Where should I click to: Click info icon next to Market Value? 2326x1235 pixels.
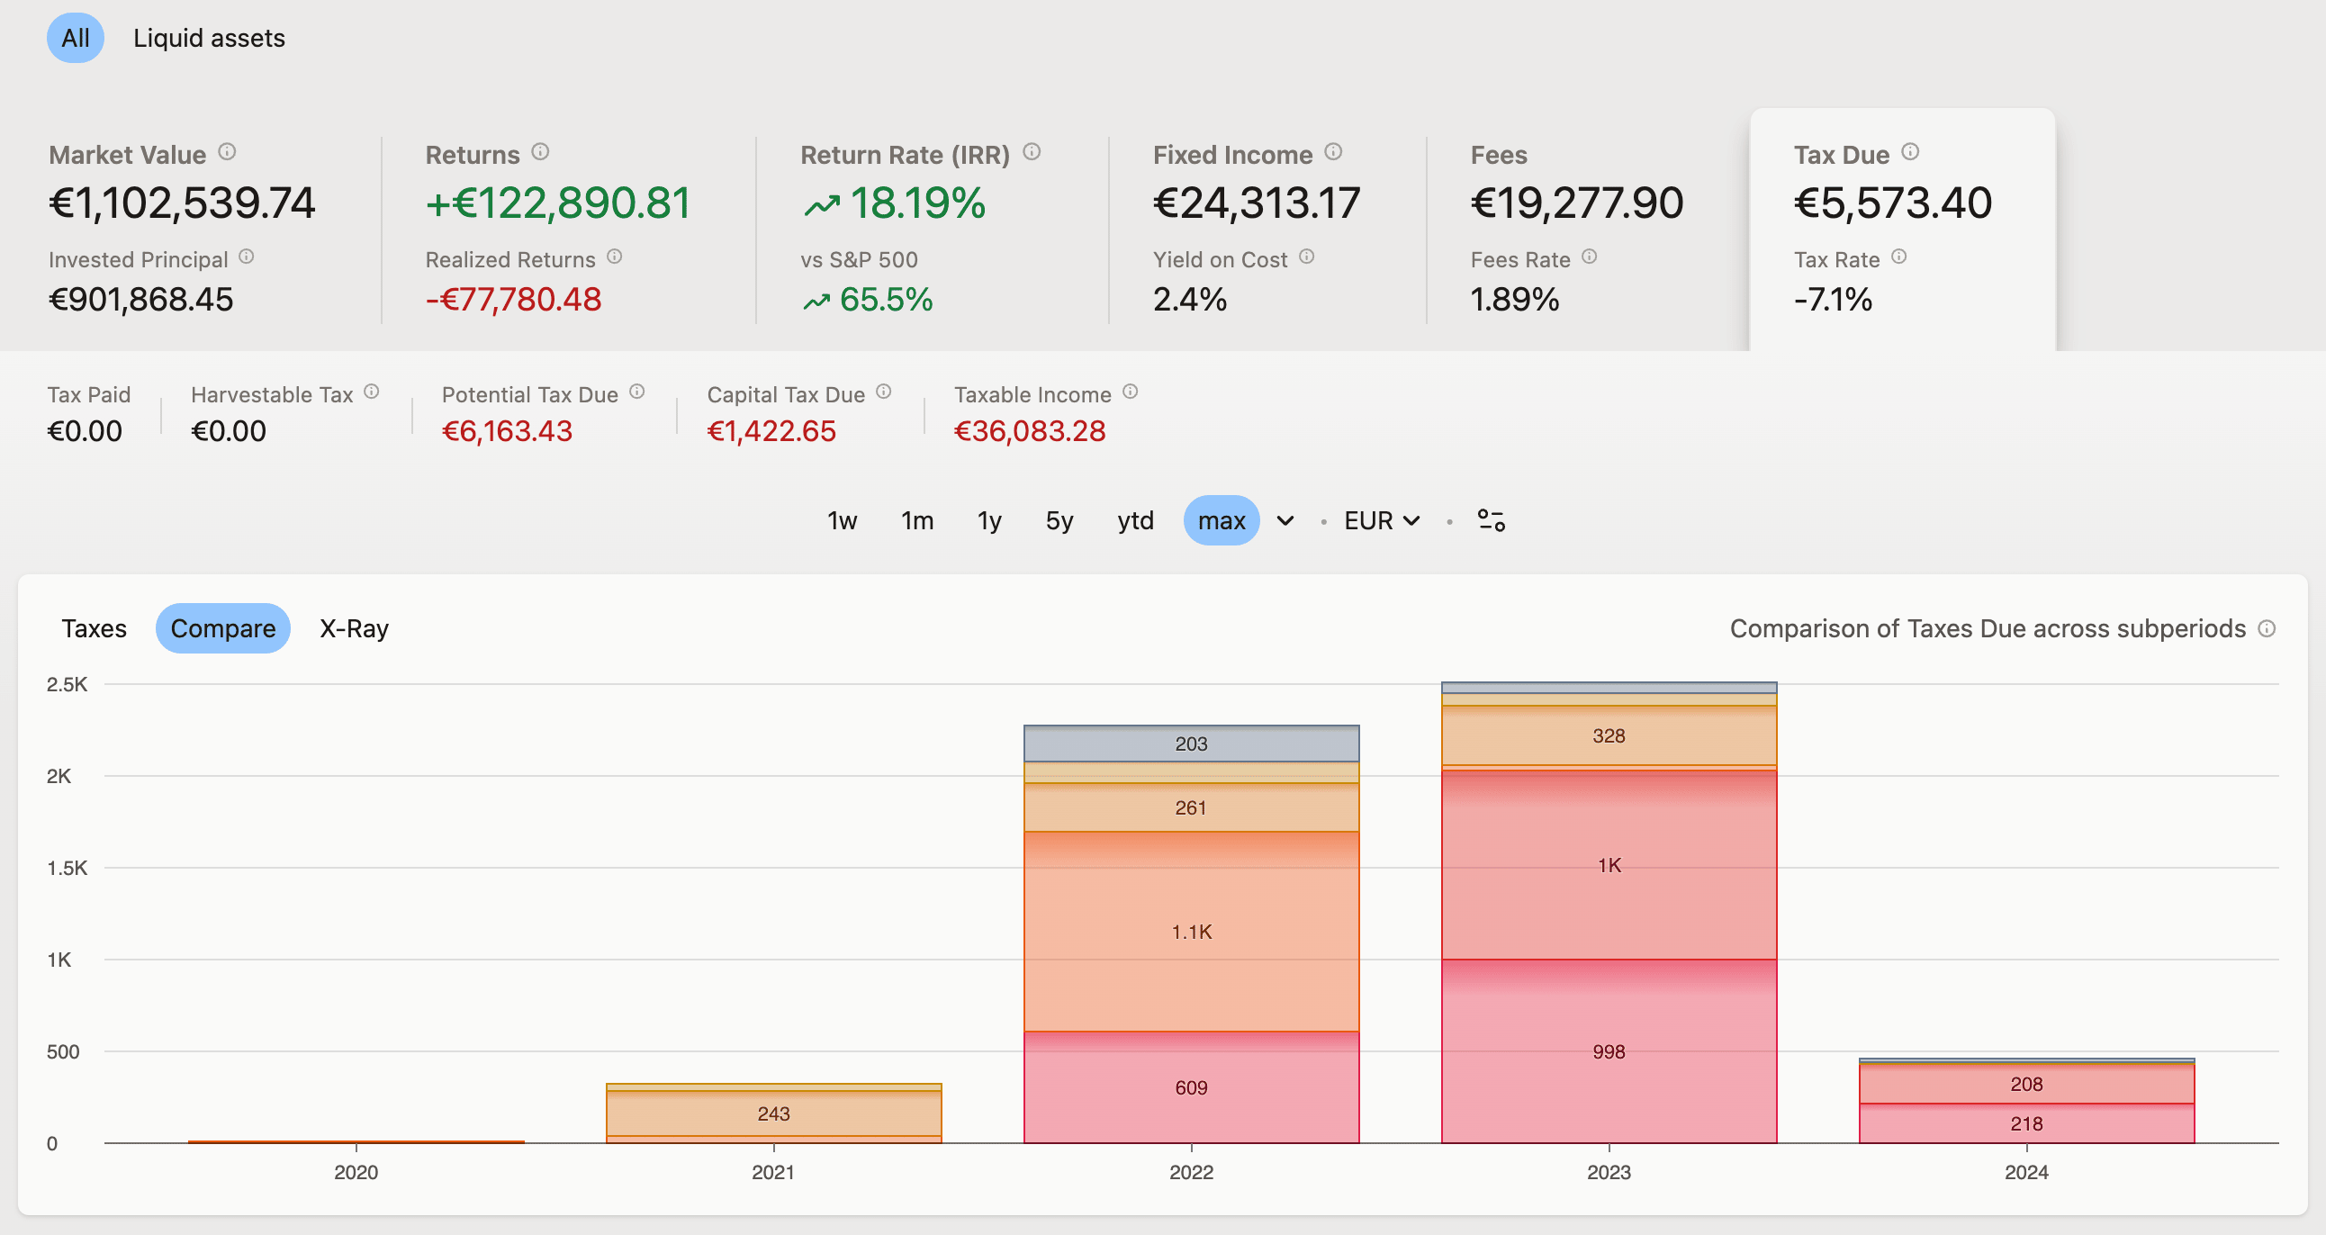tap(228, 151)
